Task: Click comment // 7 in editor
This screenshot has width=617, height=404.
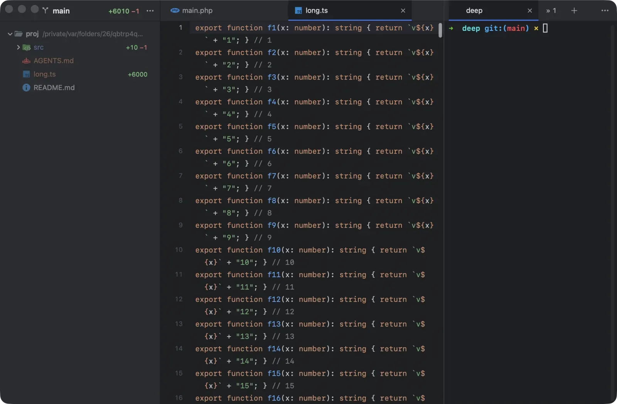Action: [263, 188]
